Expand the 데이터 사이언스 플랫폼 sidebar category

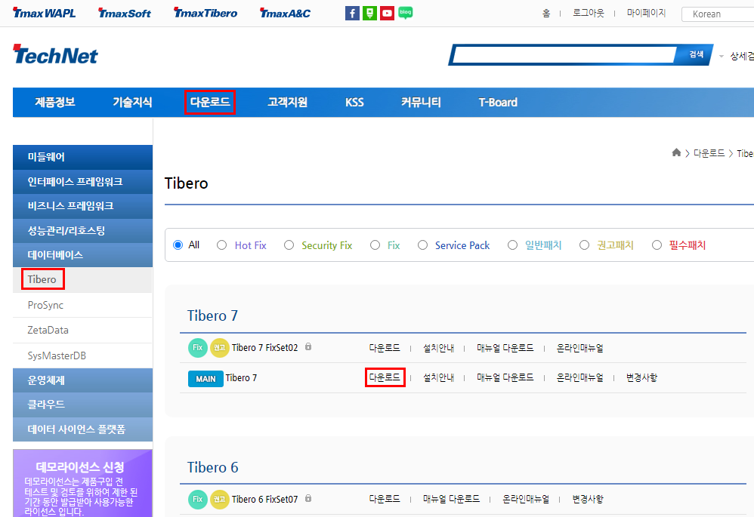coord(82,429)
